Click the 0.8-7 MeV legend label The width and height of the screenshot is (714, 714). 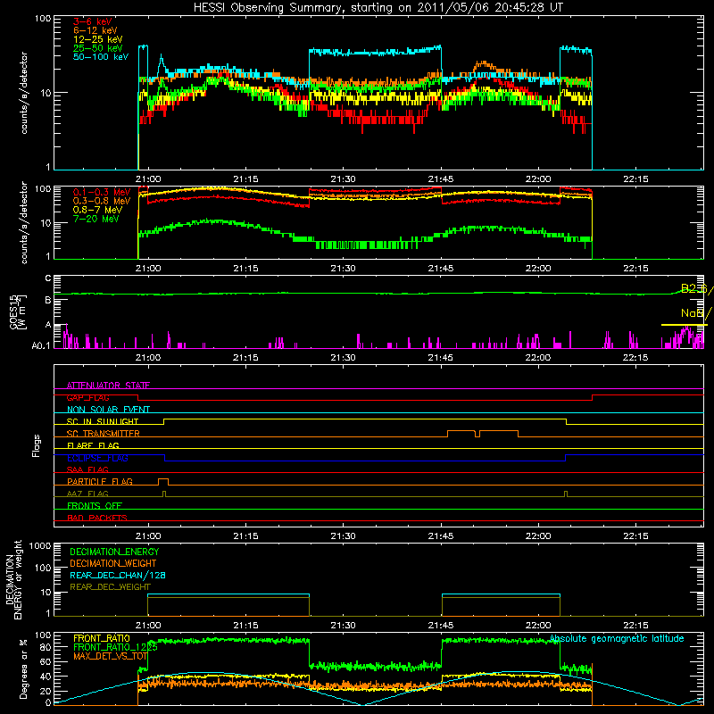97,210
